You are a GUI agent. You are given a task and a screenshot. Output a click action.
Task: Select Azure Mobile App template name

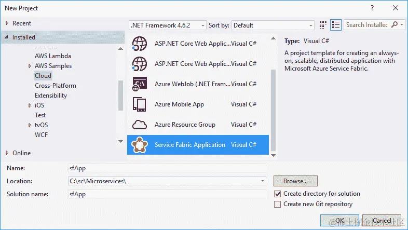pyautogui.click(x=179, y=104)
